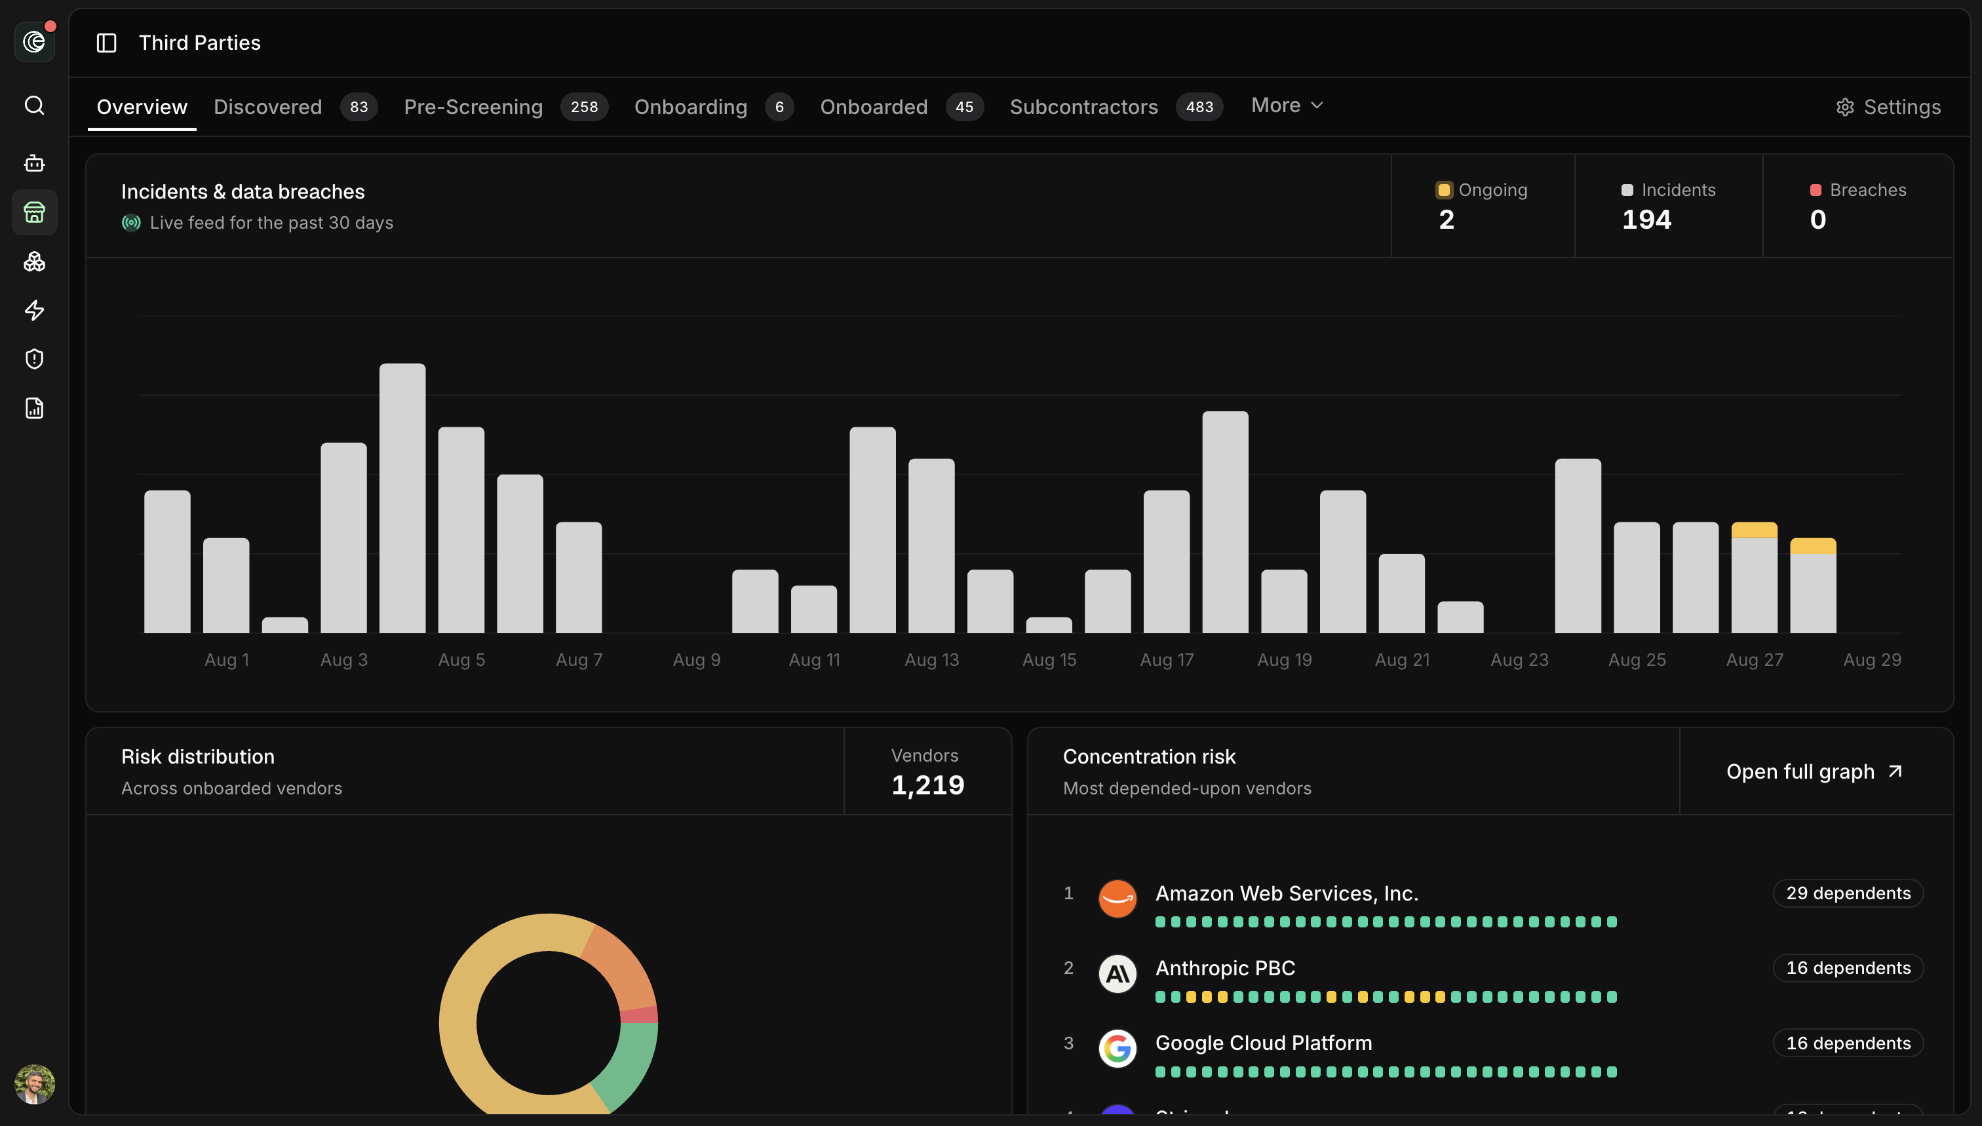Screen dimensions: 1982x1126
Task: Open the user profile avatar
Action: [x=35, y=1084]
